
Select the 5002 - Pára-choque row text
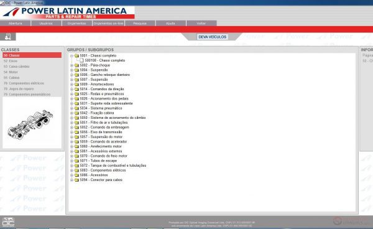[x=95, y=65]
